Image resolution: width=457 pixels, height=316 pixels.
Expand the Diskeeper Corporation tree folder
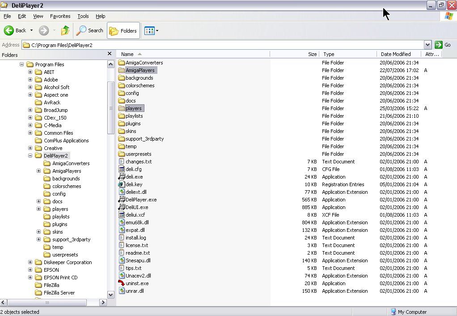[x=30, y=262]
